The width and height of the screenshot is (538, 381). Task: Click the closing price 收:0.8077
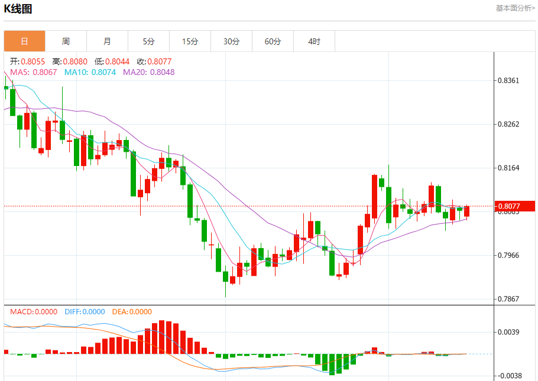click(154, 61)
